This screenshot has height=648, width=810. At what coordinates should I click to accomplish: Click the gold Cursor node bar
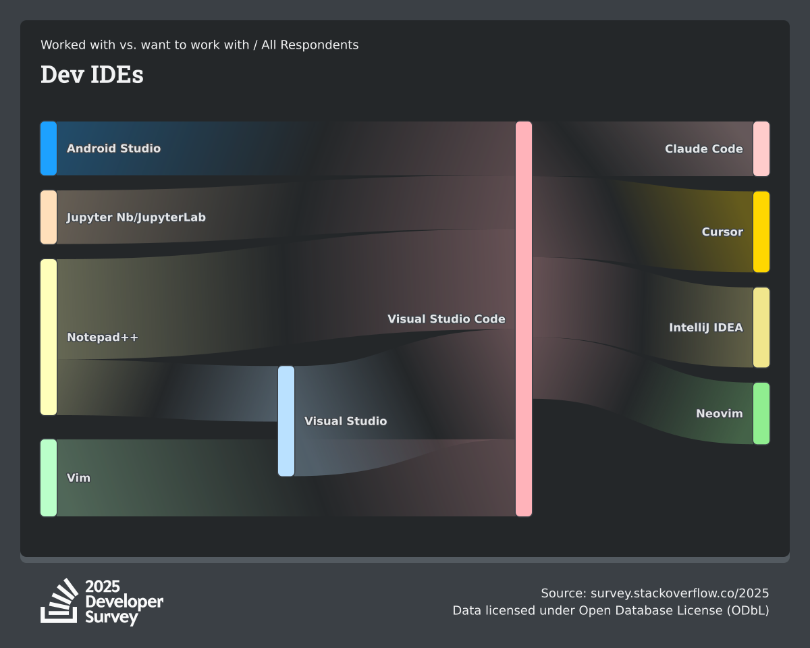coord(761,232)
